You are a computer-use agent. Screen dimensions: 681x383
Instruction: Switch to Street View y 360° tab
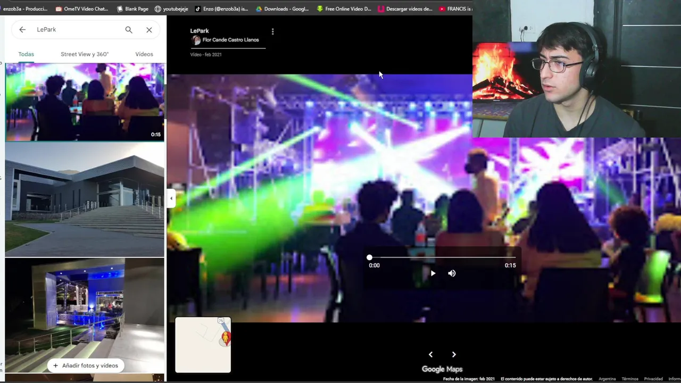click(85, 54)
